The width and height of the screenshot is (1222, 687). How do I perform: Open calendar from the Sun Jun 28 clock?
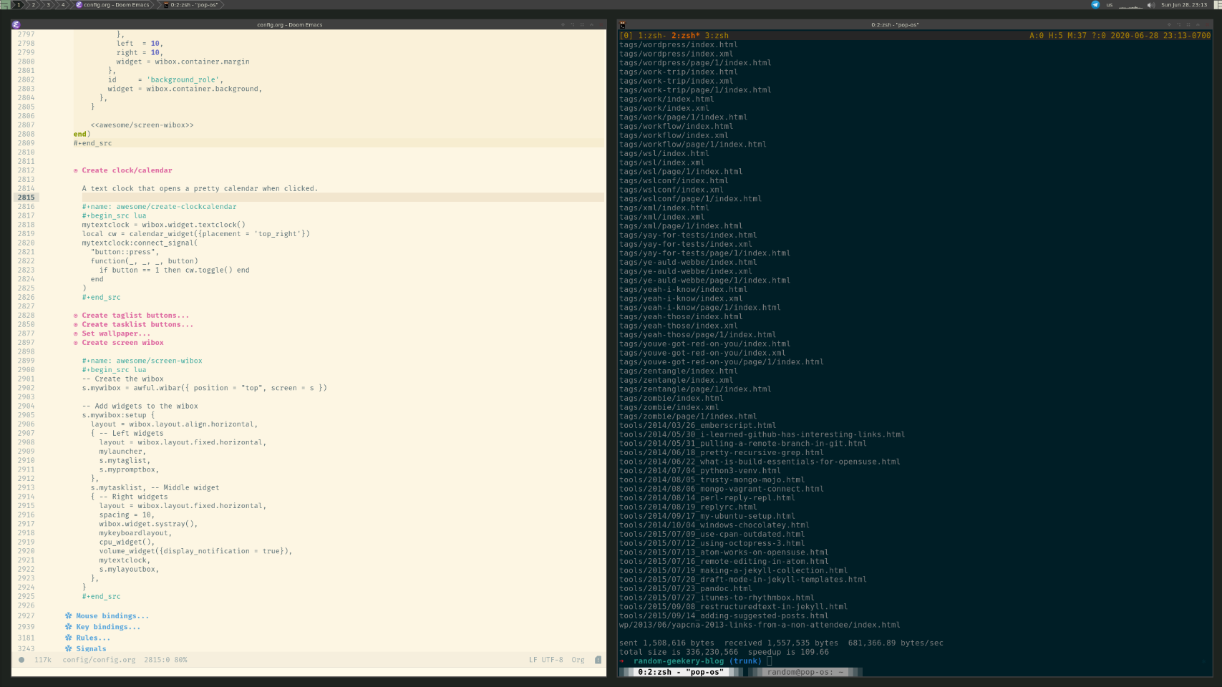(x=1184, y=4)
